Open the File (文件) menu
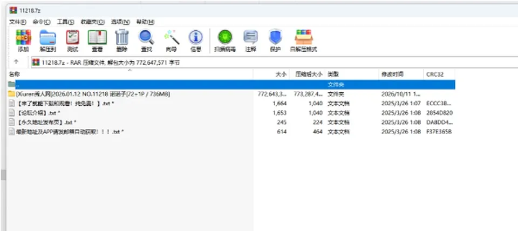Image resolution: width=518 pixels, height=231 pixels. coord(18,22)
